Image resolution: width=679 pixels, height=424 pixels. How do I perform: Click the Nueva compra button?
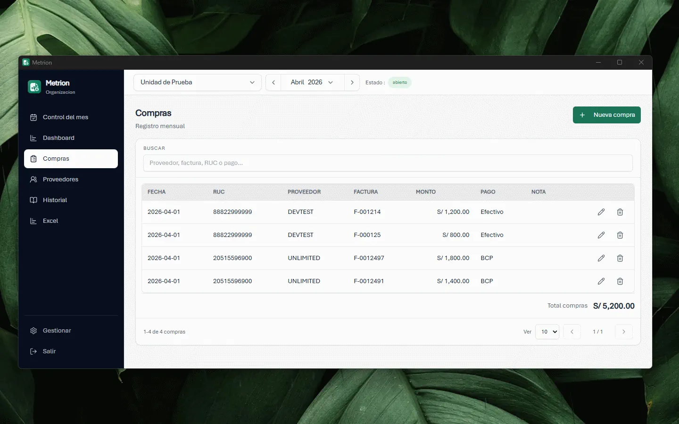point(606,115)
